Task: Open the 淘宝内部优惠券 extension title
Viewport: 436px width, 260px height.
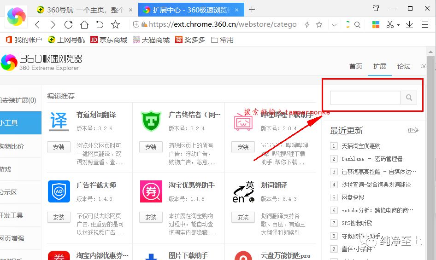Action: pos(102,255)
